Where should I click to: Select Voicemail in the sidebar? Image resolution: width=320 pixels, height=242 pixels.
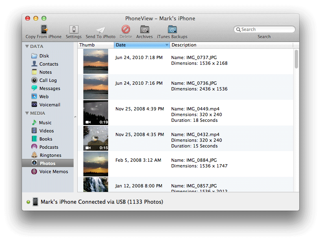(x=49, y=105)
